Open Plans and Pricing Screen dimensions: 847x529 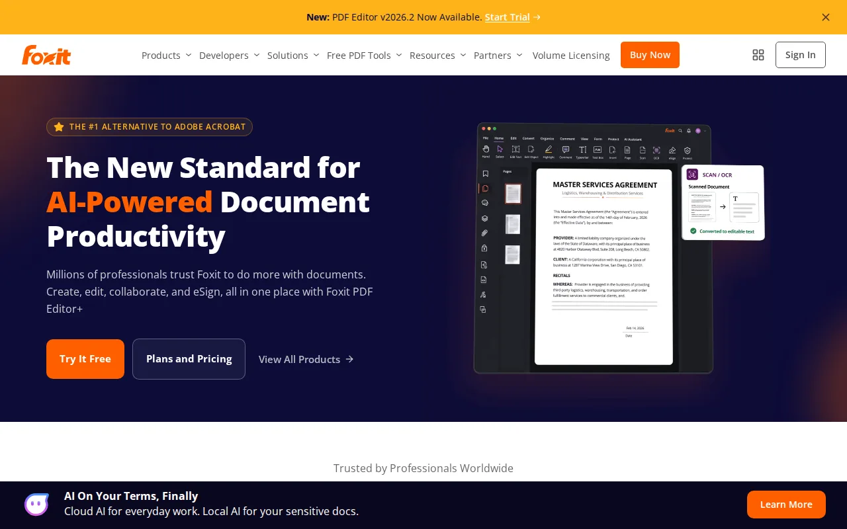[189, 359]
